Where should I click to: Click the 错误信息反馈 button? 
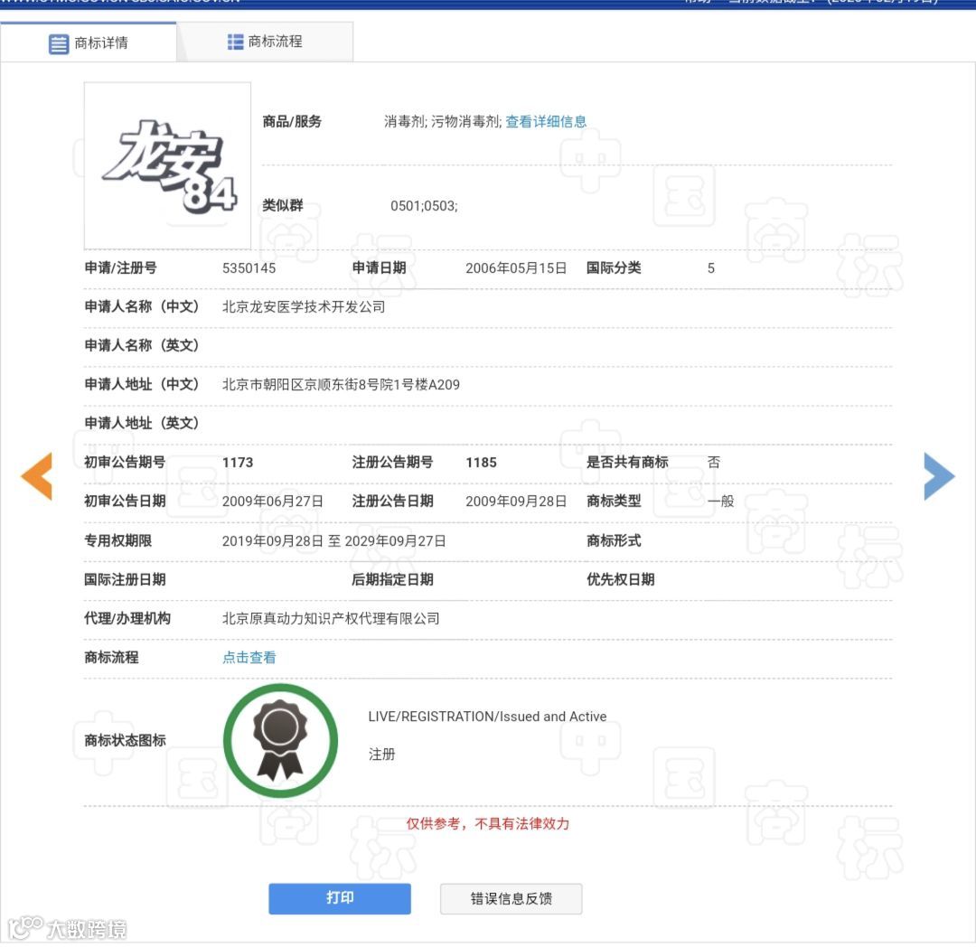point(511,898)
